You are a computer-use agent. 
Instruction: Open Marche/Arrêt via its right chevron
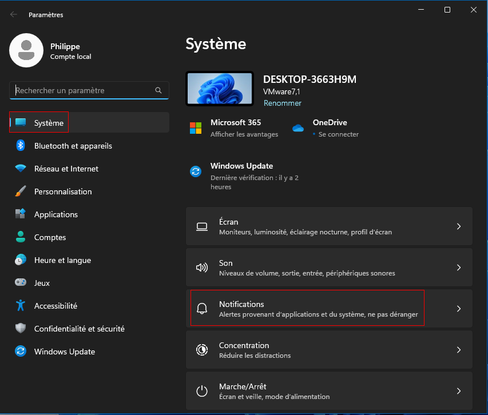pyautogui.click(x=459, y=391)
